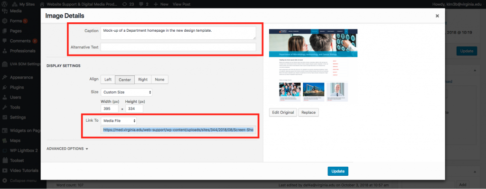Image resolution: width=486 pixels, height=189 pixels.
Task: Click the Replace image button
Action: pos(308,112)
